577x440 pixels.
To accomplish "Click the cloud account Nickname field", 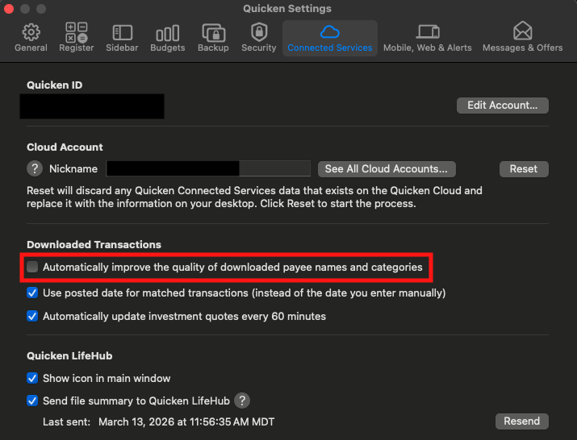I will (x=208, y=168).
